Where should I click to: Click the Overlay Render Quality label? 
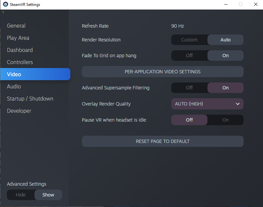(x=106, y=104)
